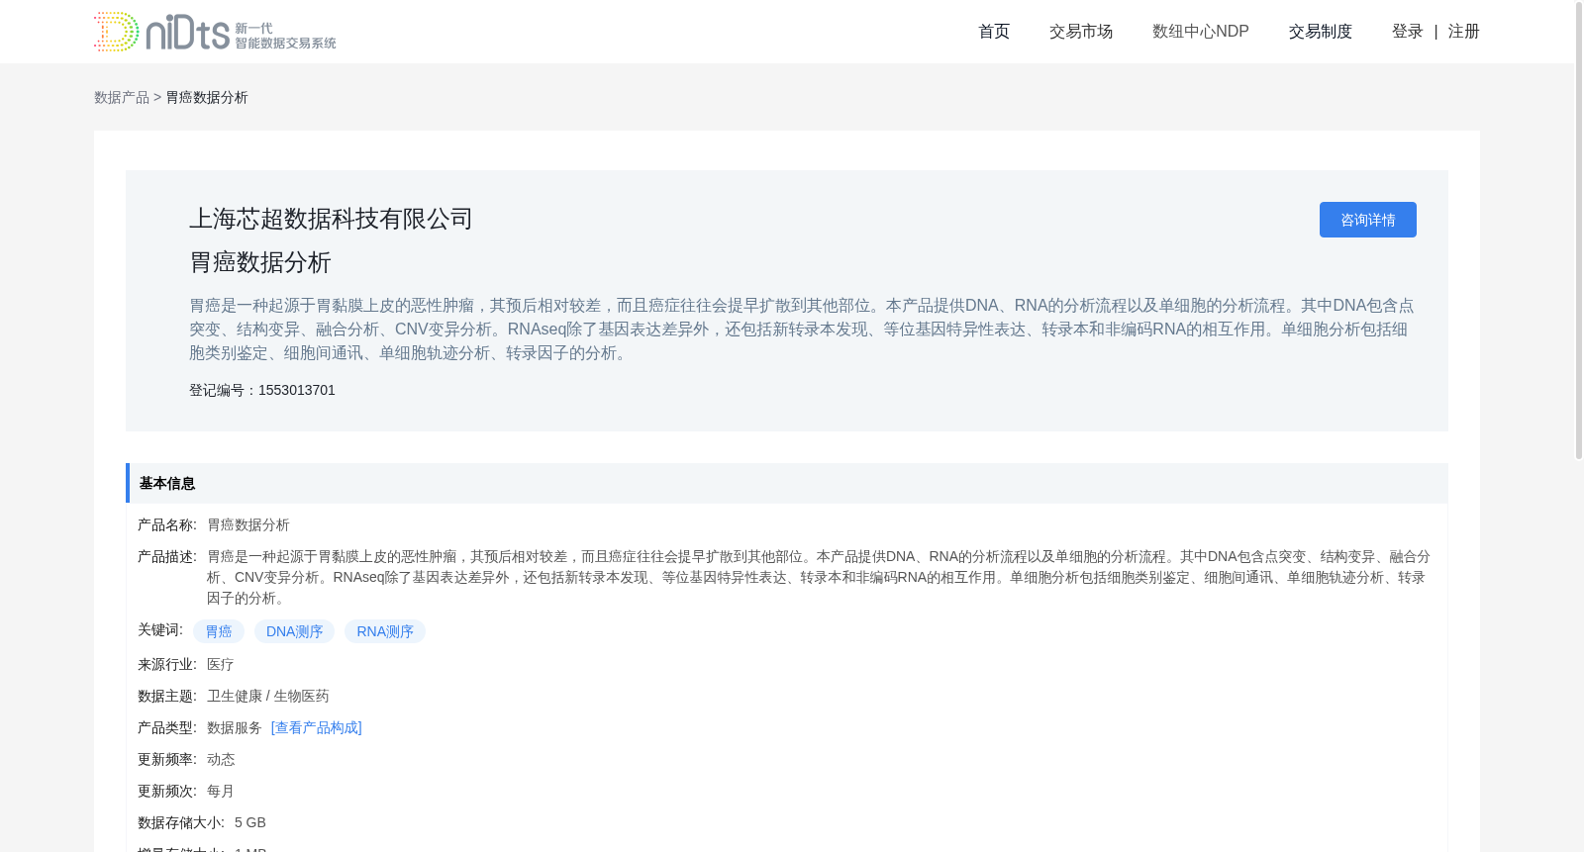
Task: Click the 产品名称 label
Action: [167, 524]
